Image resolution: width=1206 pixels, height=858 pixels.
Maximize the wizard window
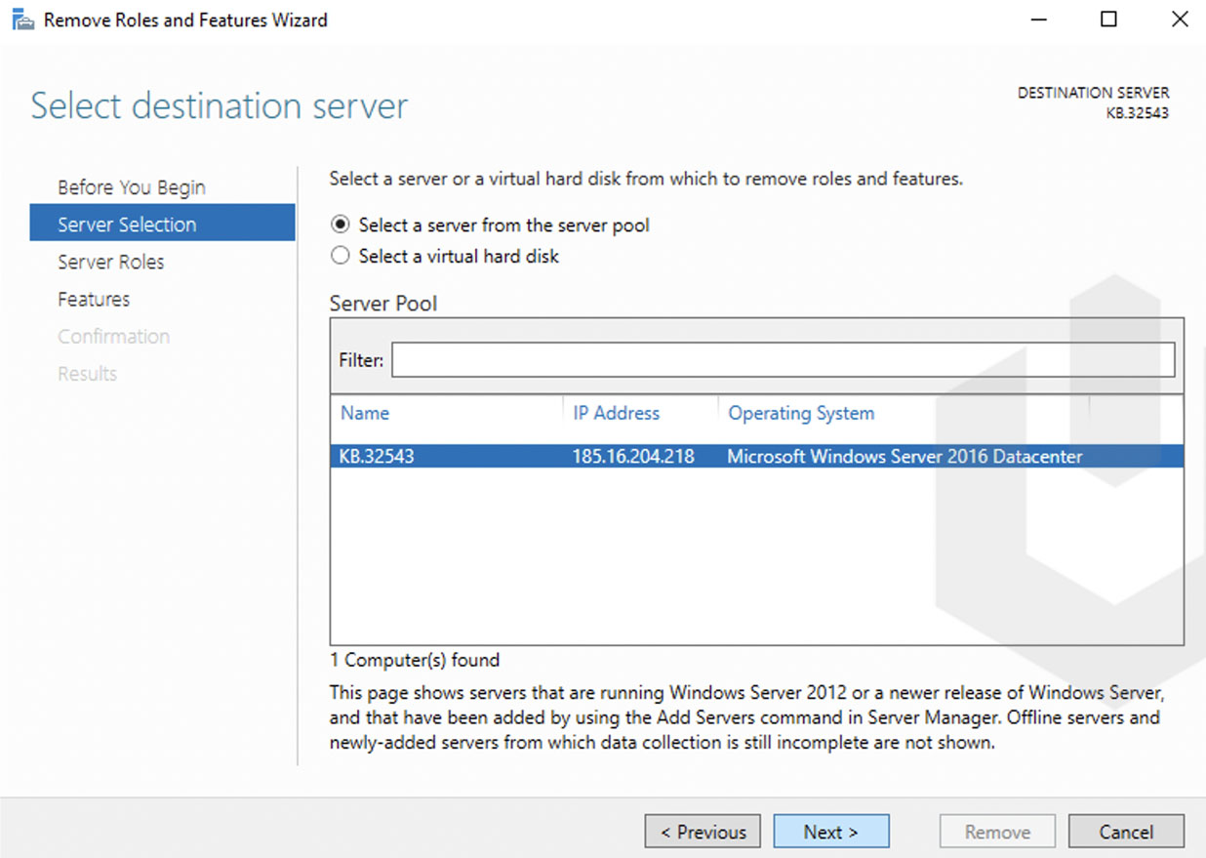pyautogui.click(x=1108, y=19)
